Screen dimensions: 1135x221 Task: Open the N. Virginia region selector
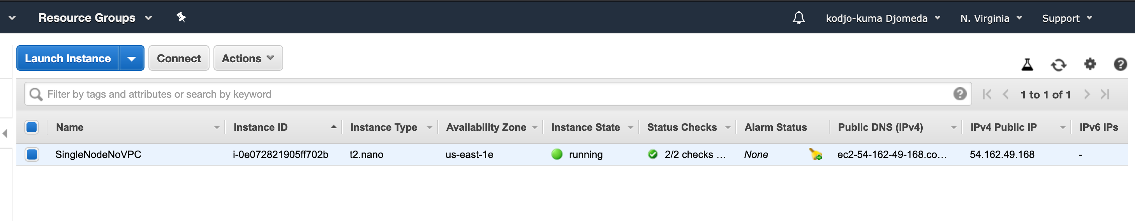[x=991, y=19]
